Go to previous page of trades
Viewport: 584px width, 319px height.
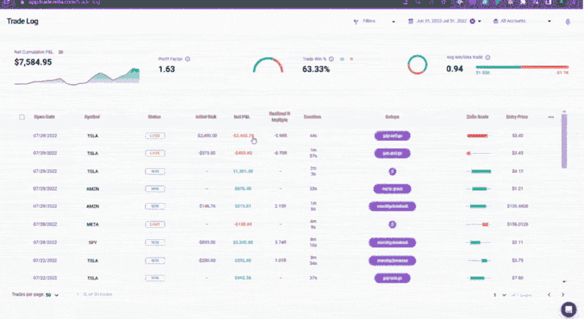(x=548, y=294)
